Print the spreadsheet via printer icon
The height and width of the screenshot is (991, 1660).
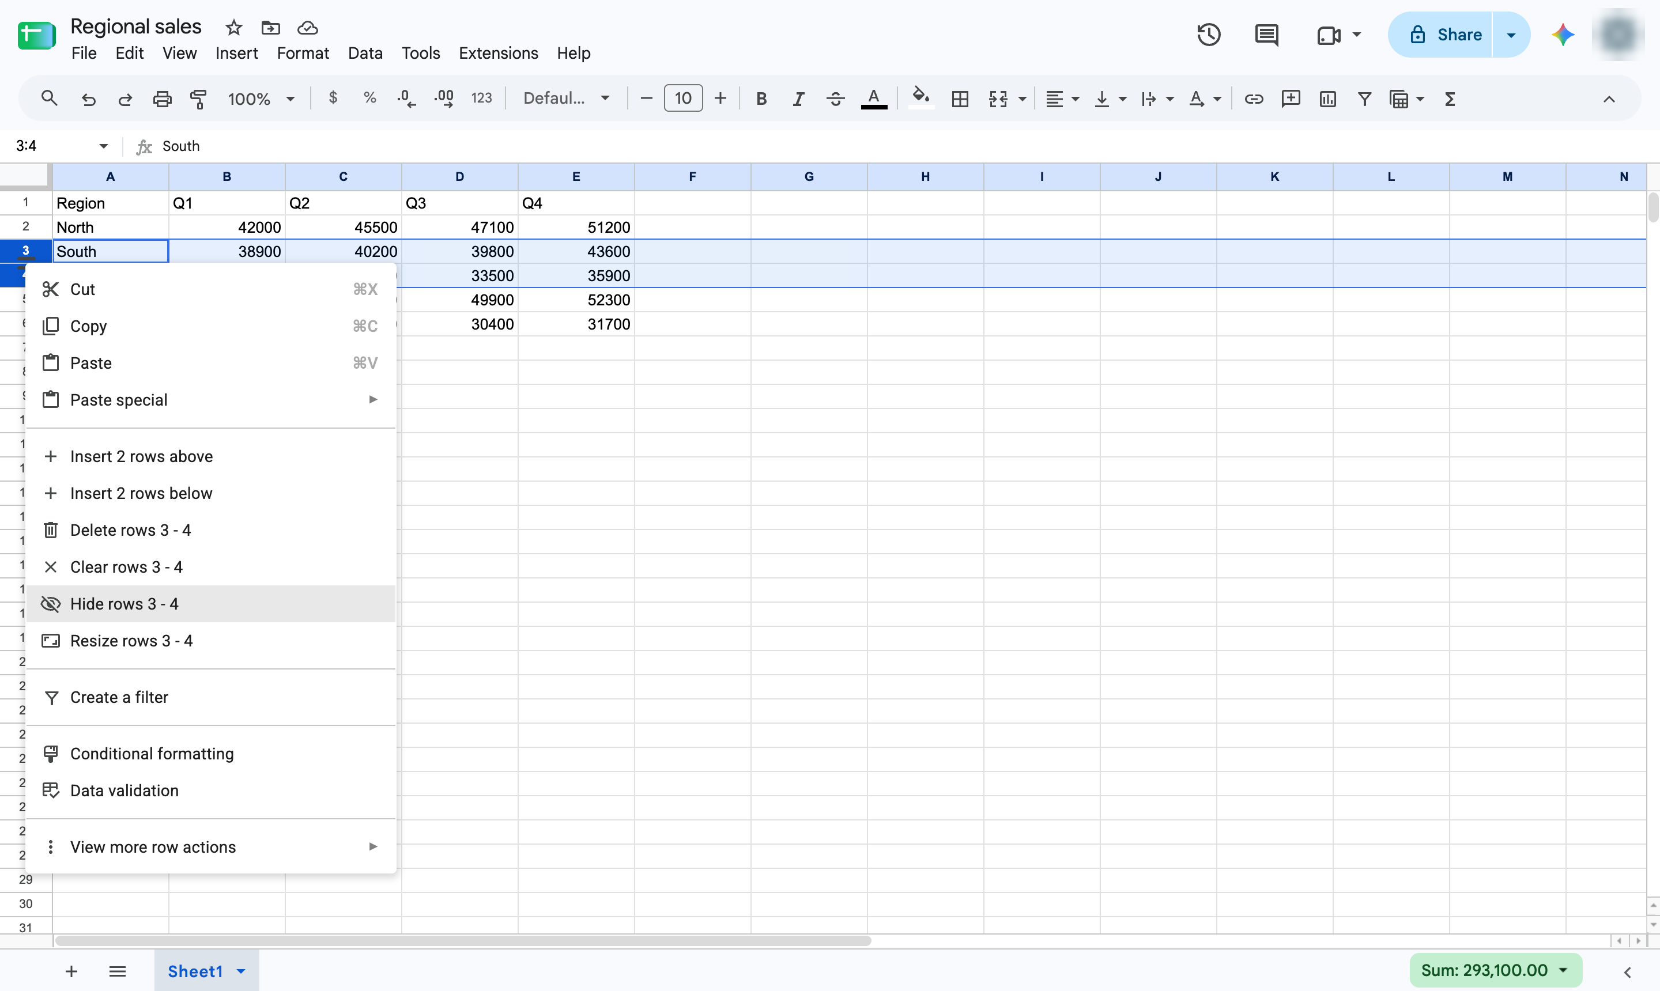163,99
